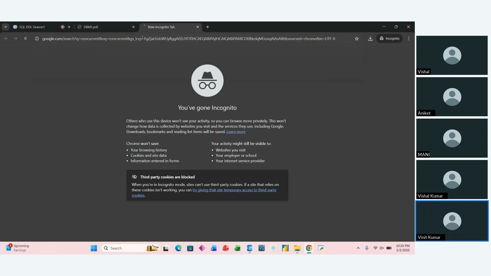Open the Chrome downloads icon
The height and width of the screenshot is (276, 491).
click(370, 38)
